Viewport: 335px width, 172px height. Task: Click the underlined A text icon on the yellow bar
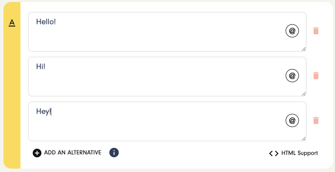click(x=12, y=23)
